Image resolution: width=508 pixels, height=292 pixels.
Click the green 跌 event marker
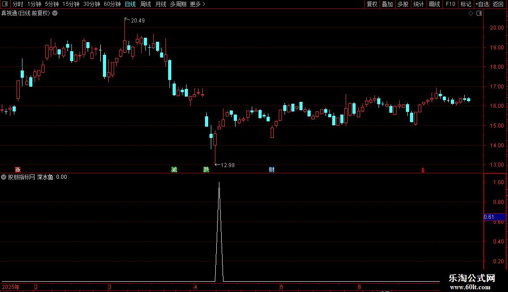click(x=206, y=170)
